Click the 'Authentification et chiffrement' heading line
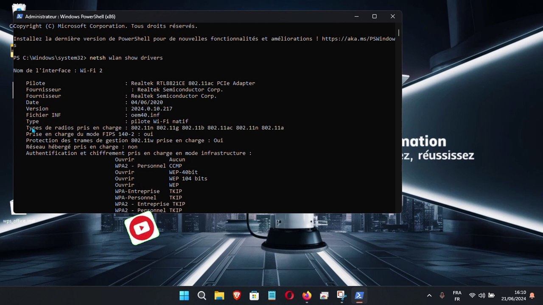 [139, 153]
